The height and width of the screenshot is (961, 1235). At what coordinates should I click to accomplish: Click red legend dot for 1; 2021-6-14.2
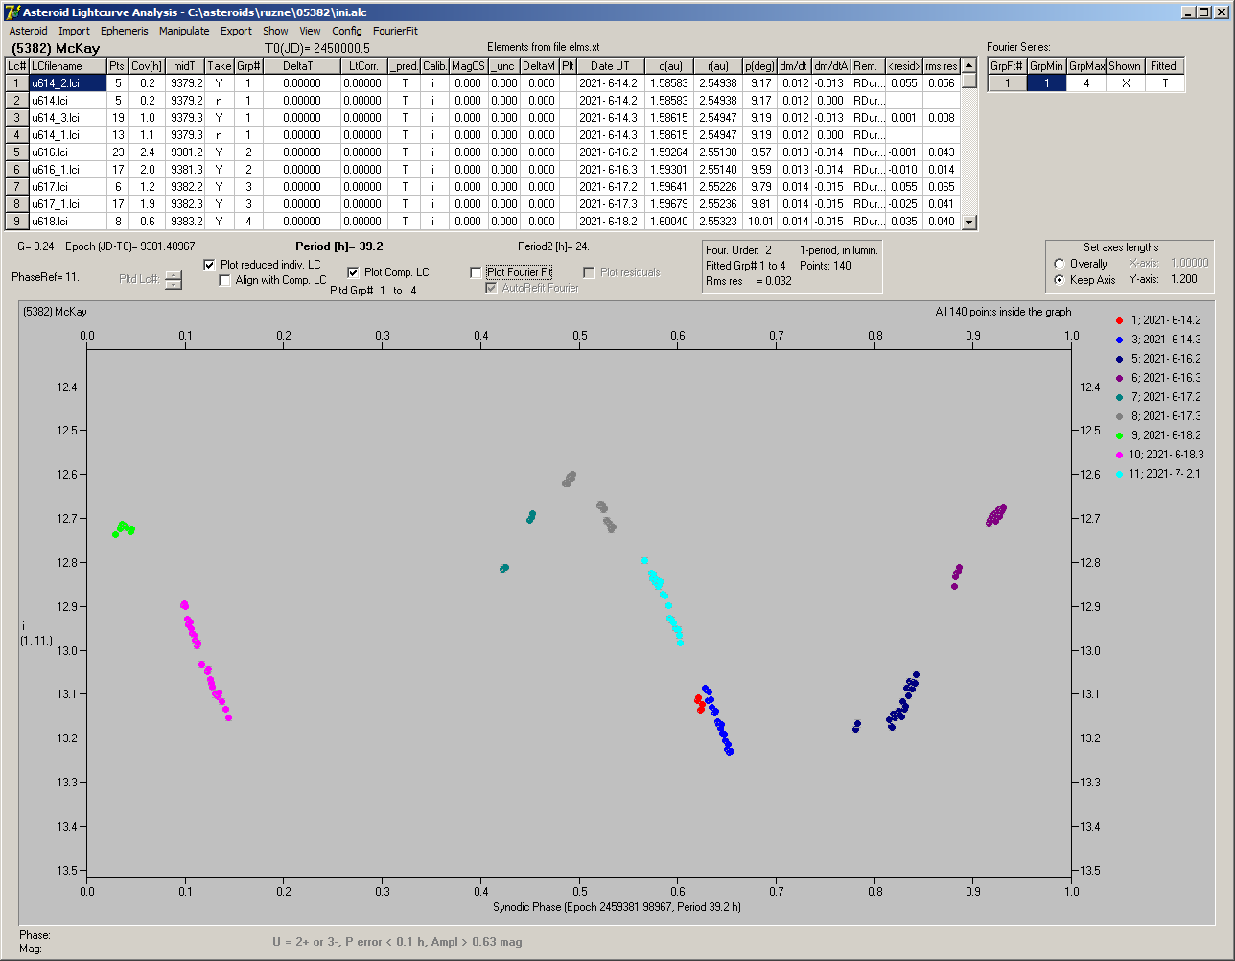click(x=1121, y=320)
